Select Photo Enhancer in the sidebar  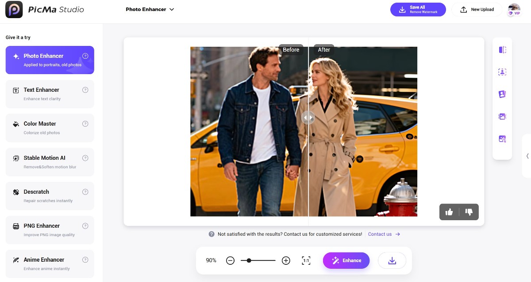tap(50, 60)
